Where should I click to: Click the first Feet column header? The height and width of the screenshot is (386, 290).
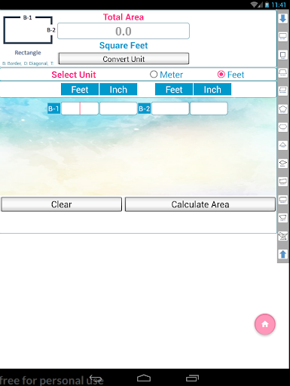point(80,90)
